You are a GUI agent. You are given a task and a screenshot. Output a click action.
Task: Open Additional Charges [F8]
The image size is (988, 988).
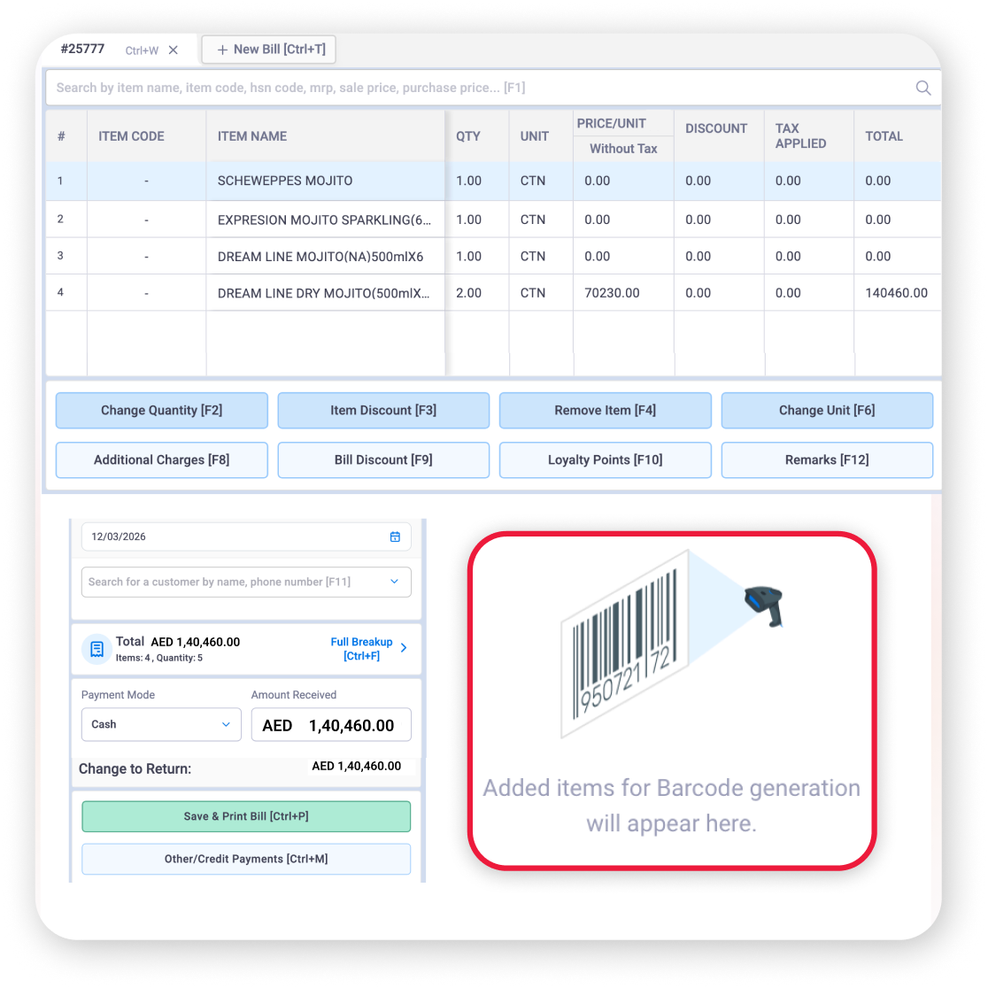point(162,460)
